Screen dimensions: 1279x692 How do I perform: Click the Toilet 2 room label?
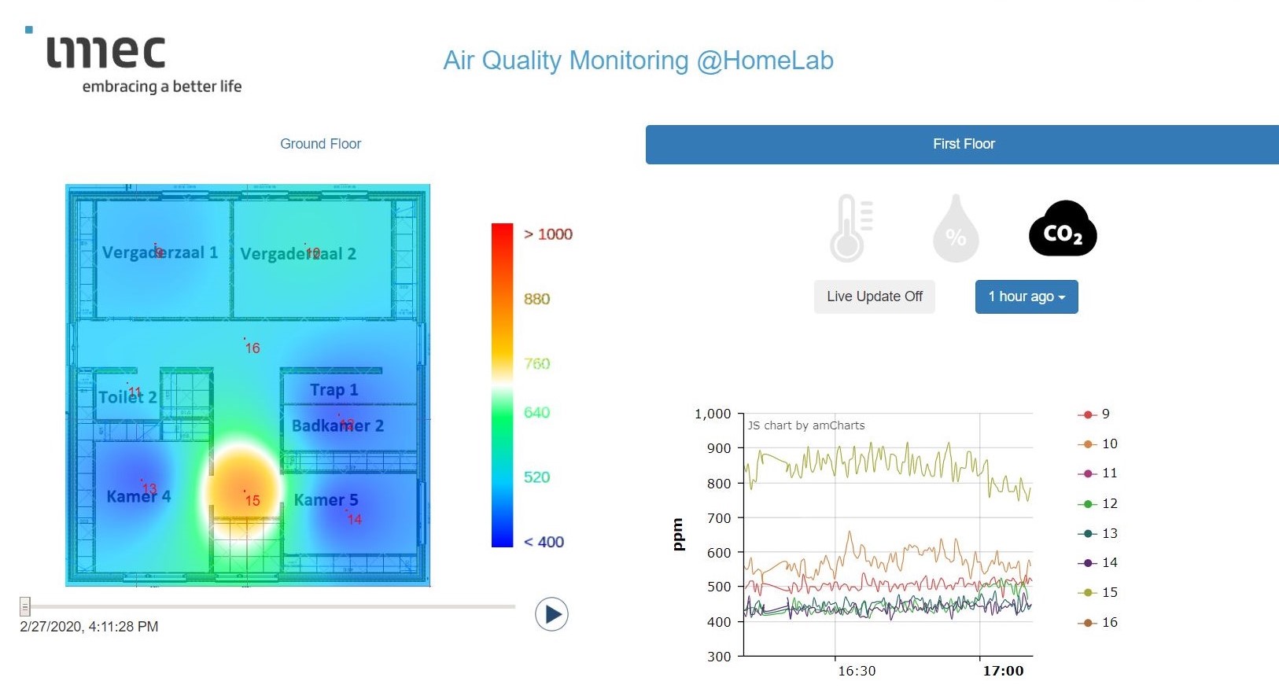click(127, 396)
